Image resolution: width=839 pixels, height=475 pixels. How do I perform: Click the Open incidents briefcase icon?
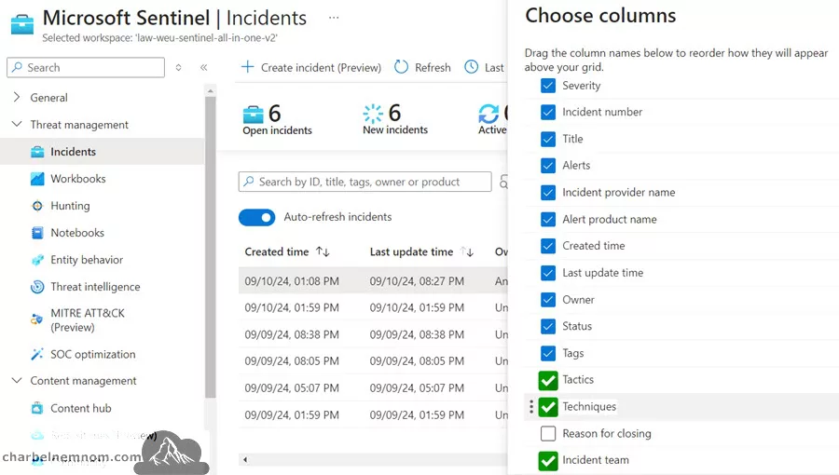253,115
